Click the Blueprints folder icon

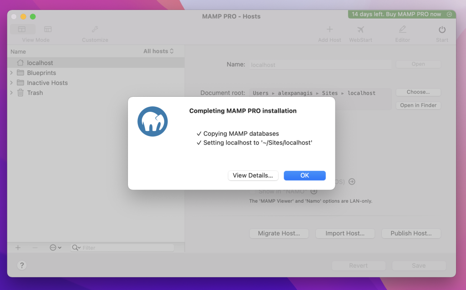point(20,72)
